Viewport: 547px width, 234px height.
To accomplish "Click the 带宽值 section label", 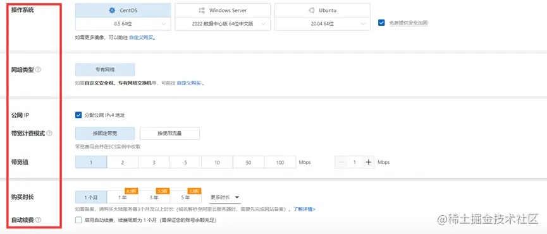I will click(x=20, y=162).
